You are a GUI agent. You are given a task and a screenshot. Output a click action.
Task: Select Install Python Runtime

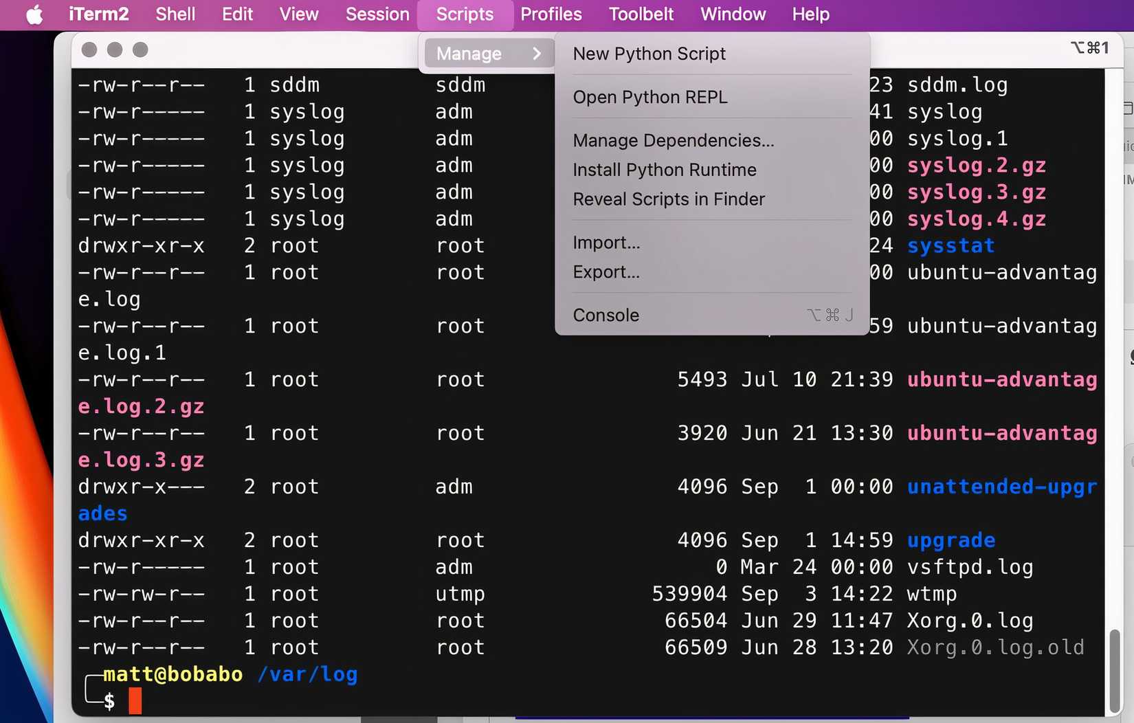click(664, 170)
